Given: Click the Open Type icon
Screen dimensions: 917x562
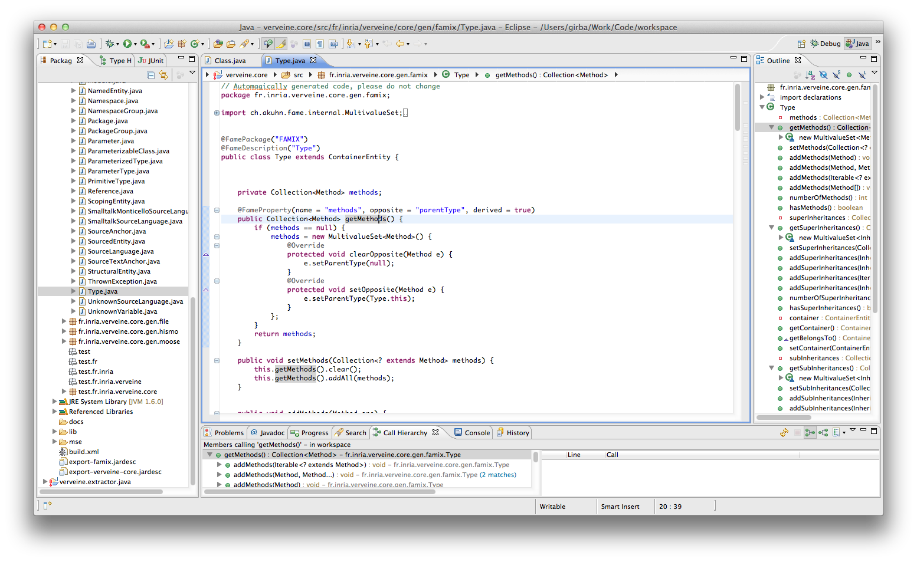Looking at the screenshot, I should [x=218, y=44].
